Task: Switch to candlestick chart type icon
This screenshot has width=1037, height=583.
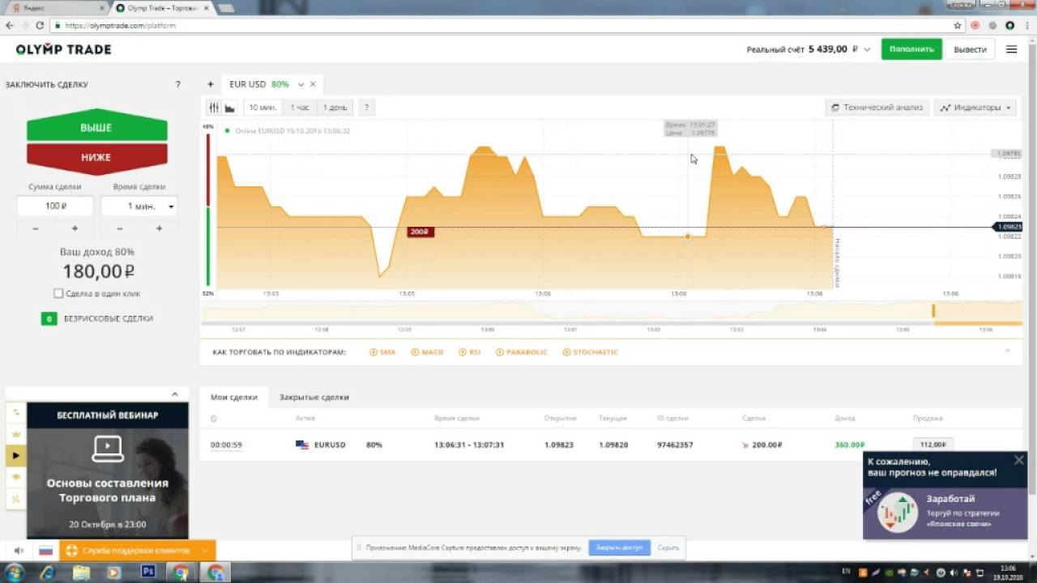Action: click(x=214, y=107)
